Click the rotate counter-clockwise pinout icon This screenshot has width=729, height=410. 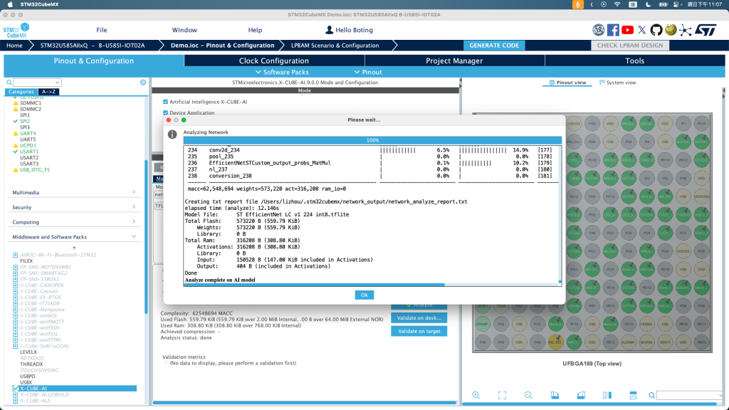coord(581,395)
